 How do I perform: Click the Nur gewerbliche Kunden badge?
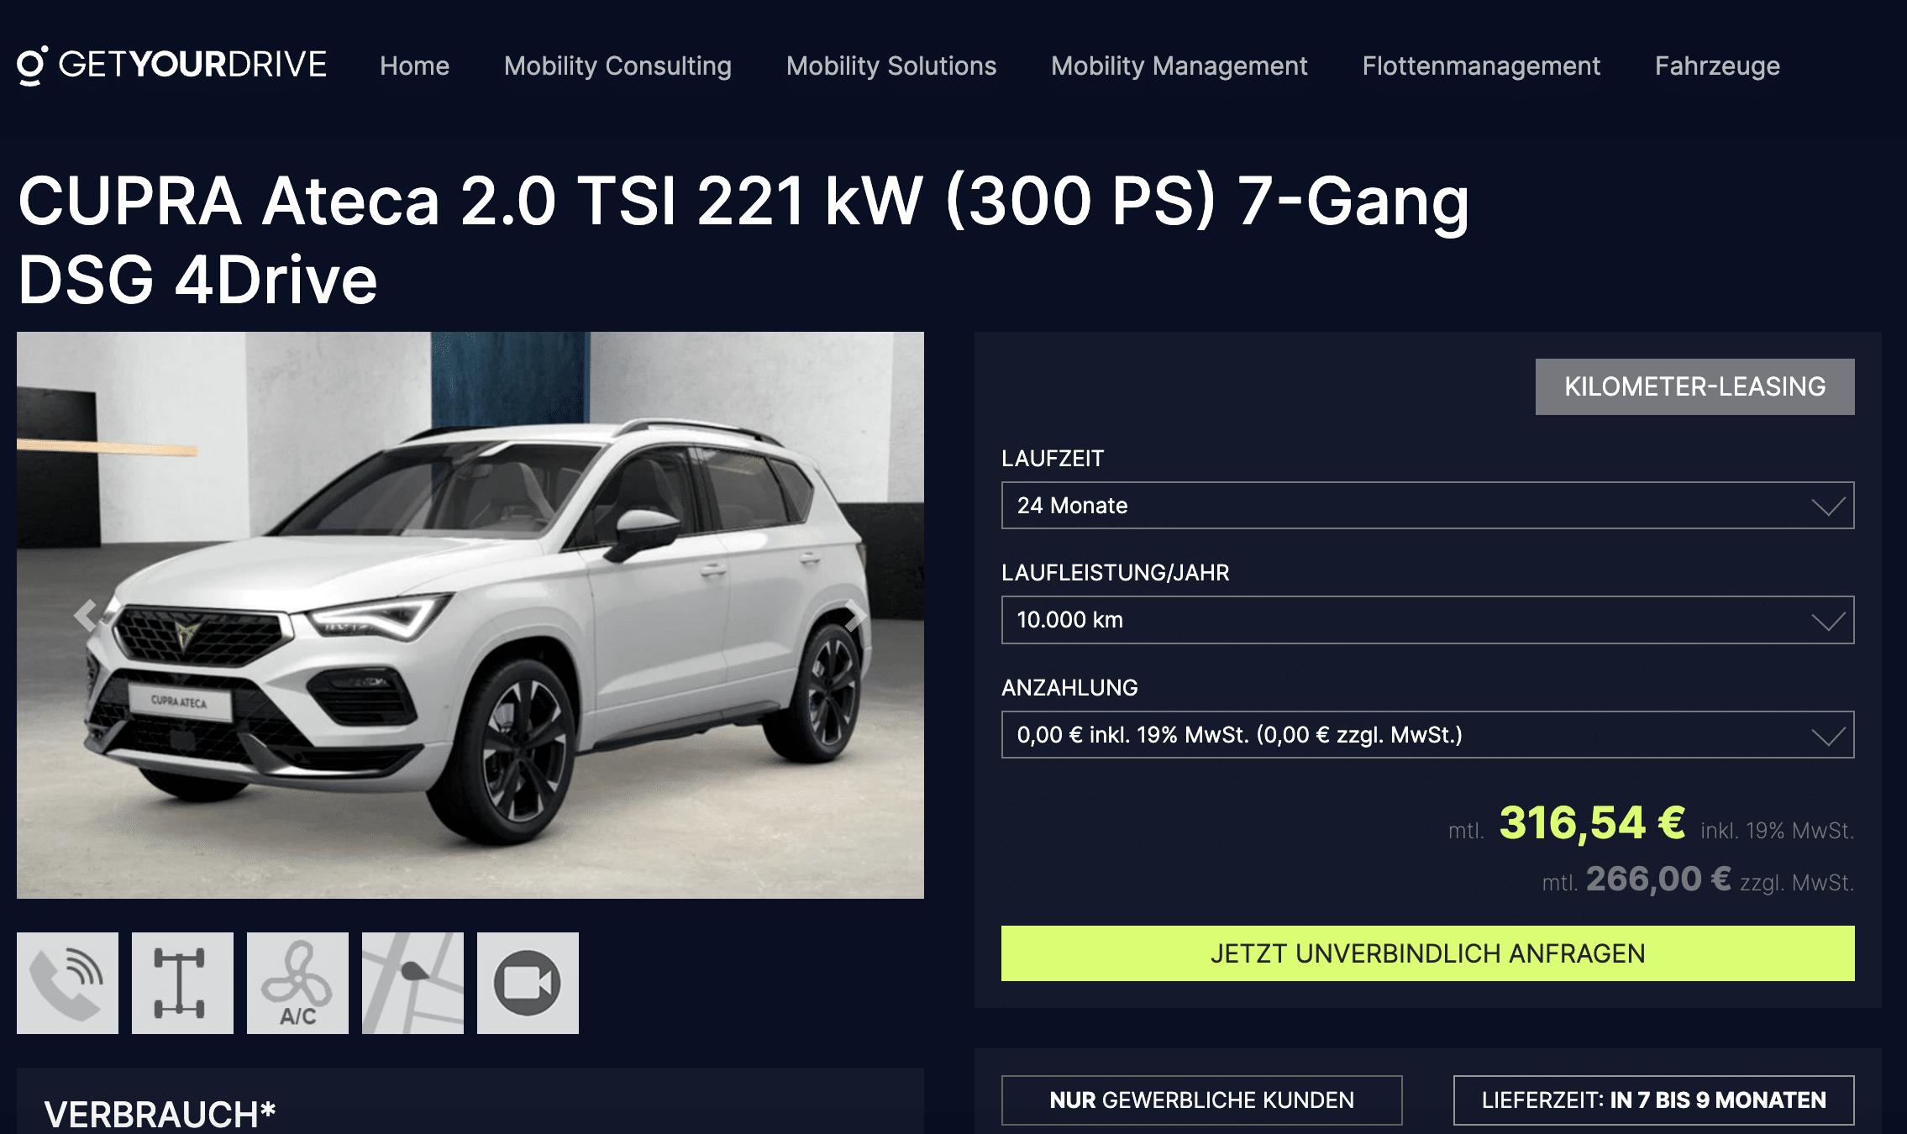(x=1201, y=1100)
